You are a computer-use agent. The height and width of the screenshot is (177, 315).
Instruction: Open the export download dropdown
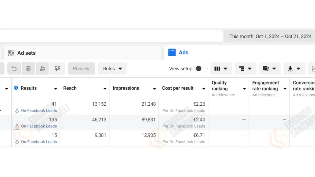(x=294, y=69)
